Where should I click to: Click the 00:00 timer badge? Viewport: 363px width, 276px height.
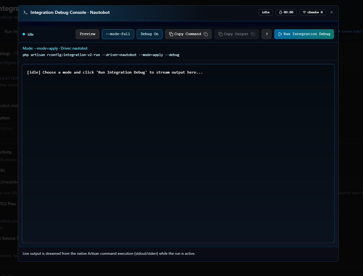click(x=286, y=12)
